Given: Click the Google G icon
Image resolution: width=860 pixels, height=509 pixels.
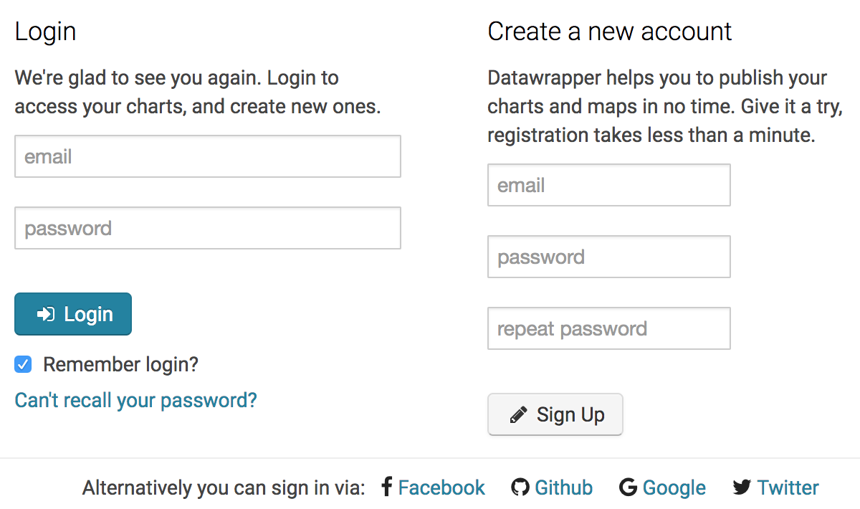Looking at the screenshot, I should [x=628, y=487].
